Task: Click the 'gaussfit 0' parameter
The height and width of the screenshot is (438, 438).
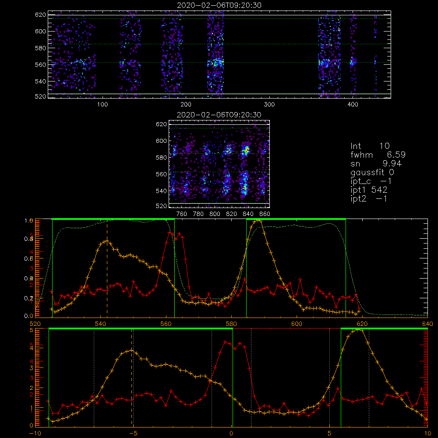Action: point(372,172)
